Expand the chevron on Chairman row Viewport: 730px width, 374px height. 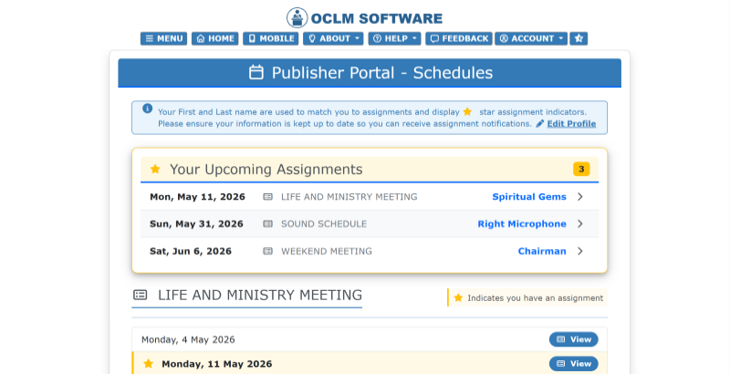[x=580, y=251]
